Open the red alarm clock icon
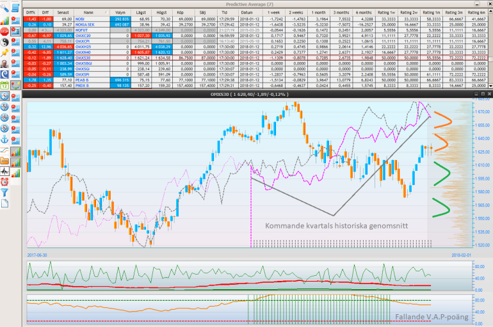Screen dimensions: 493x327 pyautogui.click(x=5, y=182)
